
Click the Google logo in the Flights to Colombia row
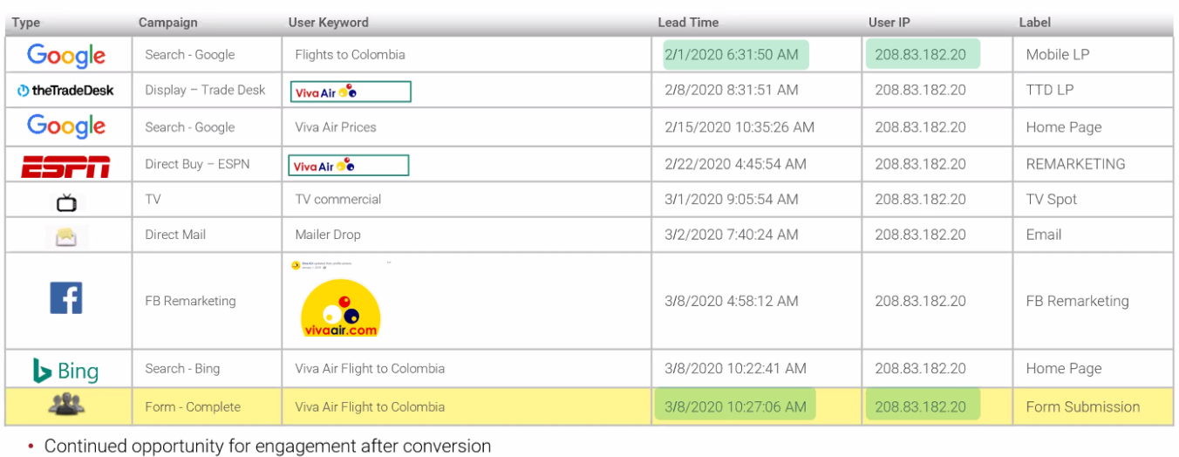(66, 55)
